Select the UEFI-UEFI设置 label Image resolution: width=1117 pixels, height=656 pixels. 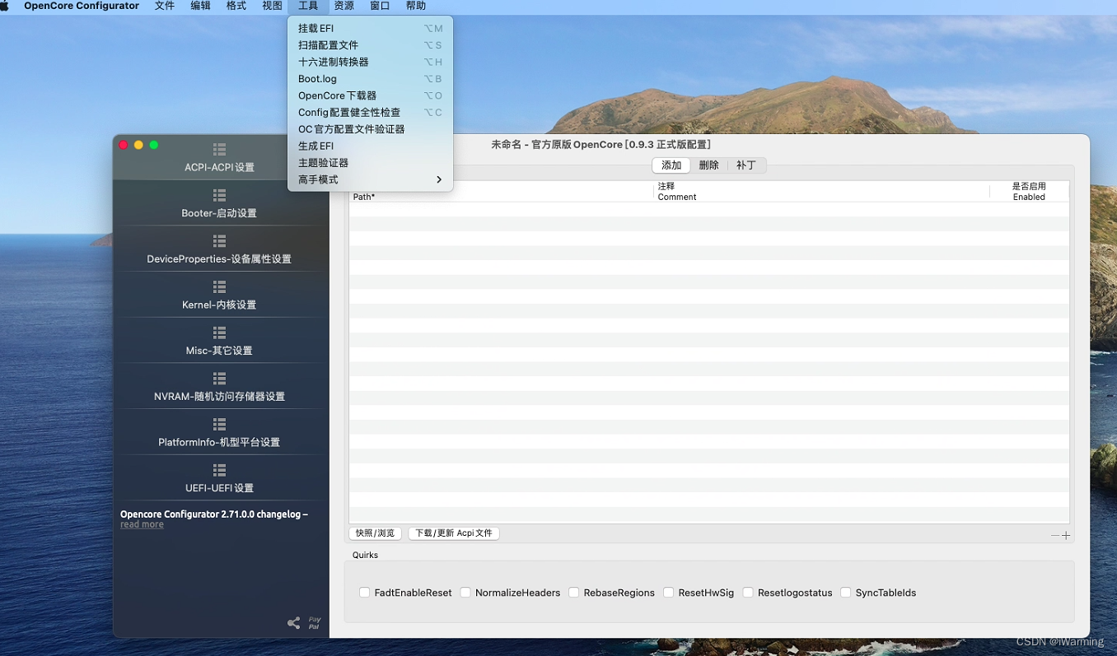[219, 488]
